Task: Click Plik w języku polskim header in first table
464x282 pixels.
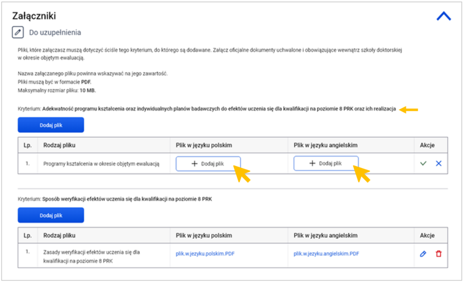Action: pos(204,145)
